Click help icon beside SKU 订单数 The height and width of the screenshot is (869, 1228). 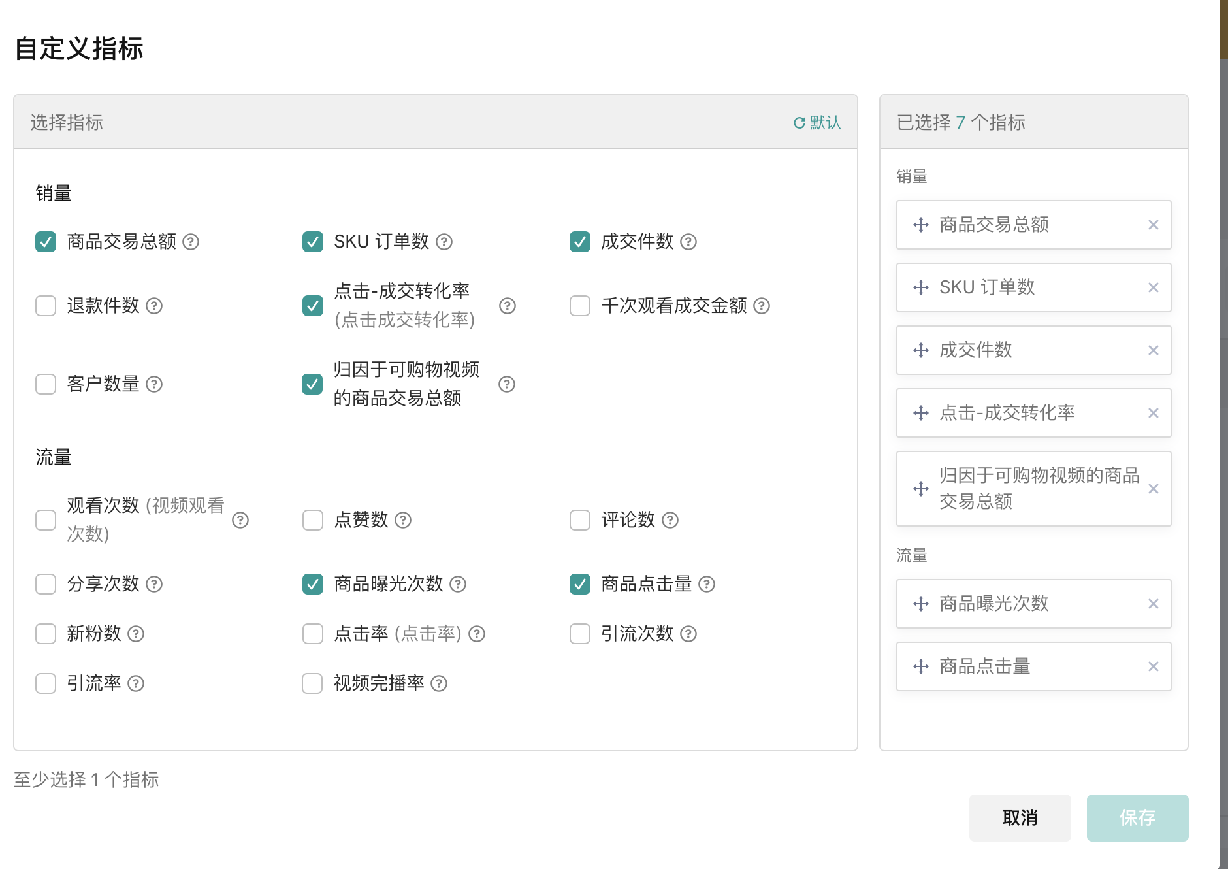click(x=444, y=242)
